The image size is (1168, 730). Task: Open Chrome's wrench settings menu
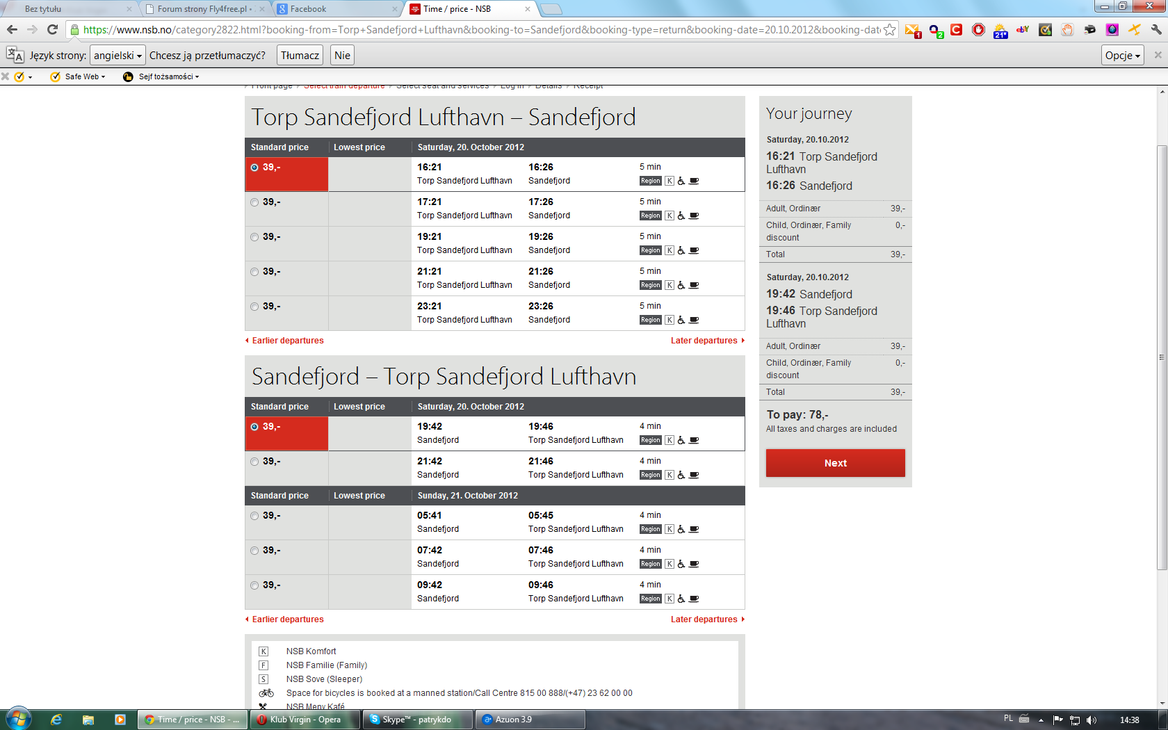1156,30
